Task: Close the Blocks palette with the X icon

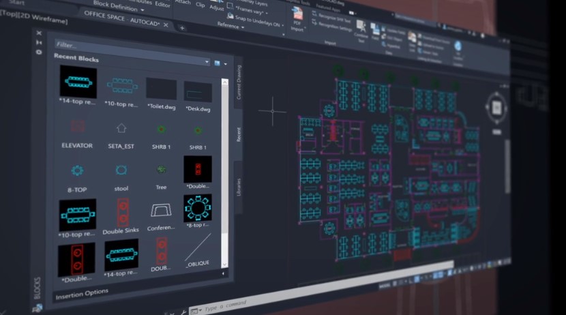Action: point(39,33)
